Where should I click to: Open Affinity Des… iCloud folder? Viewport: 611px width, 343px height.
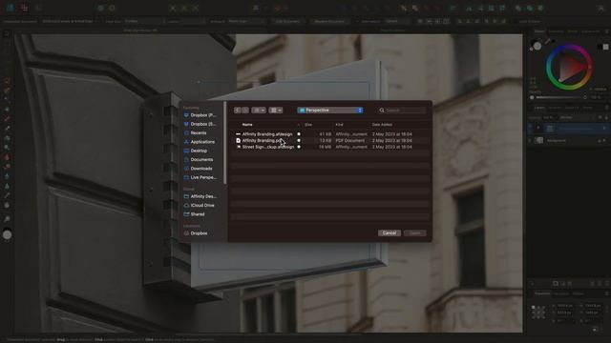[200, 197]
